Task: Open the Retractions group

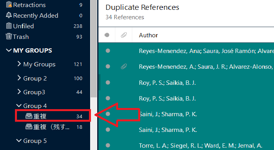Action: (30, 5)
